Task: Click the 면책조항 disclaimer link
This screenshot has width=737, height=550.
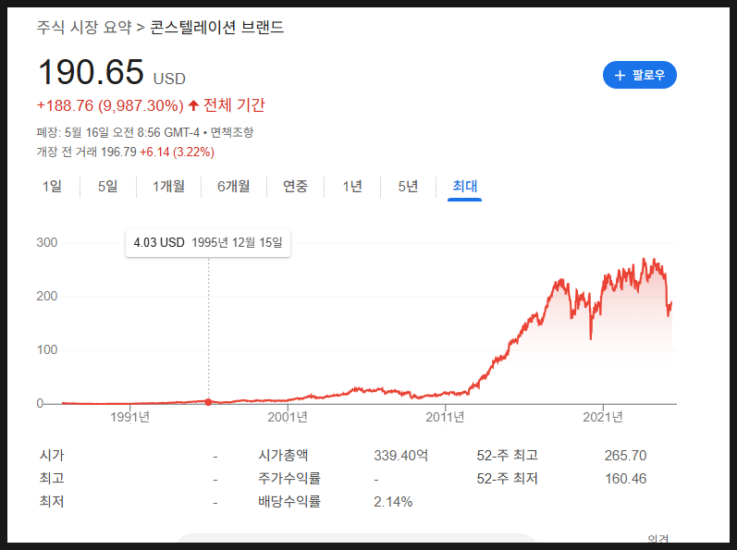Action: [x=232, y=132]
